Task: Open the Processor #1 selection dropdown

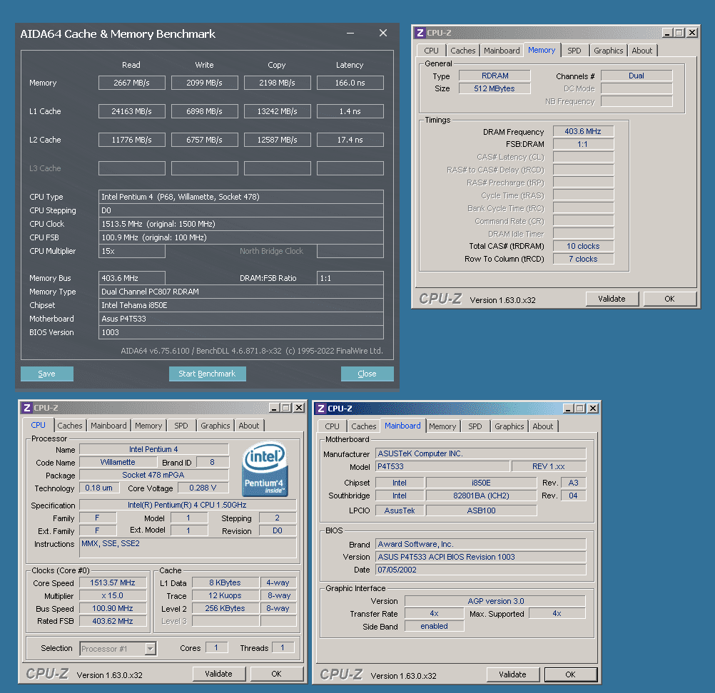Action: tap(150, 648)
